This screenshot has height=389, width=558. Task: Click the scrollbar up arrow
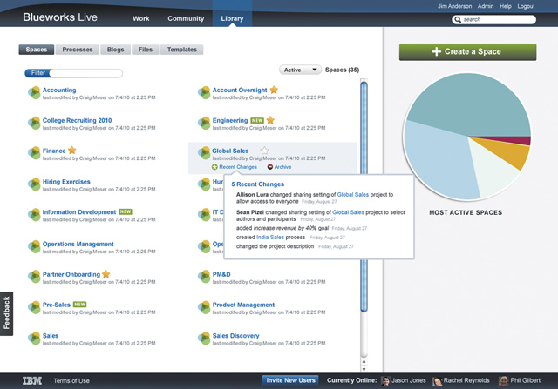[x=364, y=361]
